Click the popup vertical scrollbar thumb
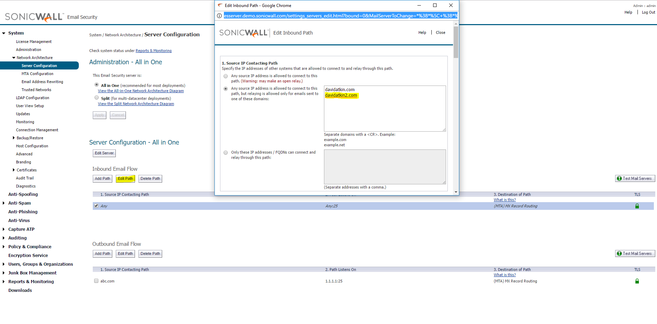Viewport: 657px width, 324px height. (x=456, y=42)
